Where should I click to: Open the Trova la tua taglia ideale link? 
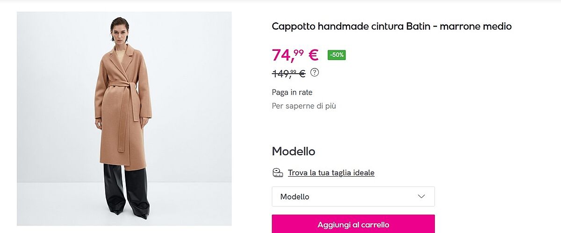pos(331,173)
